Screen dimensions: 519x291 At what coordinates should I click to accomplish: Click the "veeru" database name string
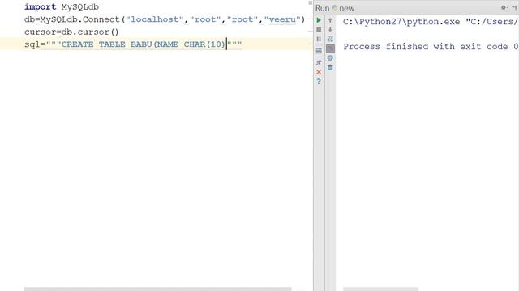[x=282, y=19]
